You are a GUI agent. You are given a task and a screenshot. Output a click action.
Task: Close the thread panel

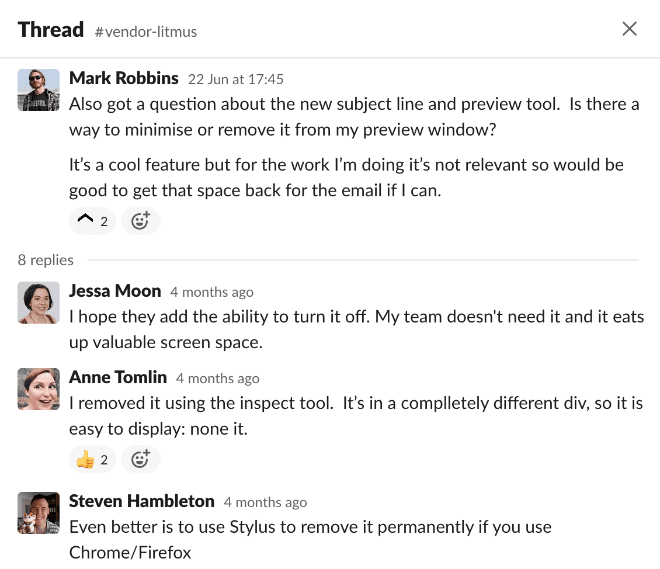pyautogui.click(x=629, y=29)
